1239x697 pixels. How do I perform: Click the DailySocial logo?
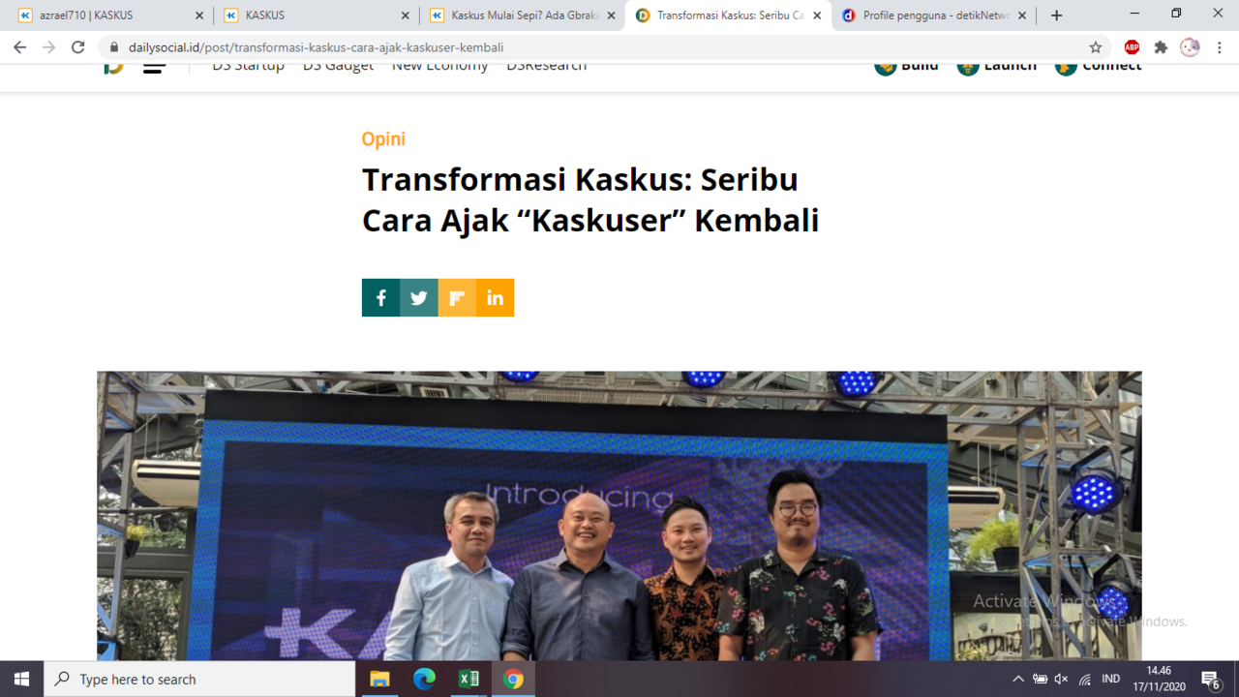113,67
